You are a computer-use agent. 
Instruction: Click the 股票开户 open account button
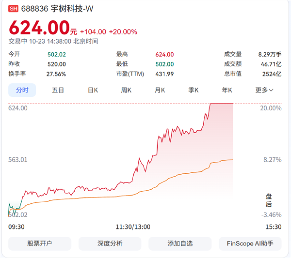[40, 243]
